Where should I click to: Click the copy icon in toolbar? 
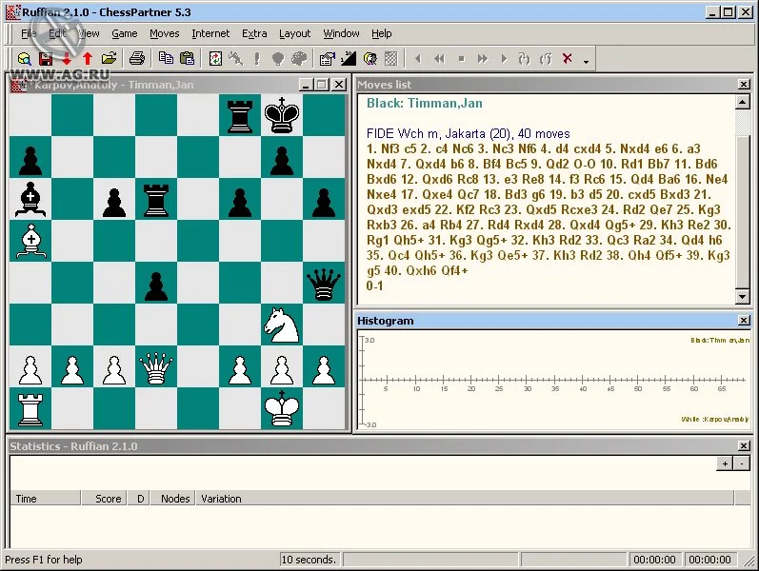click(166, 59)
